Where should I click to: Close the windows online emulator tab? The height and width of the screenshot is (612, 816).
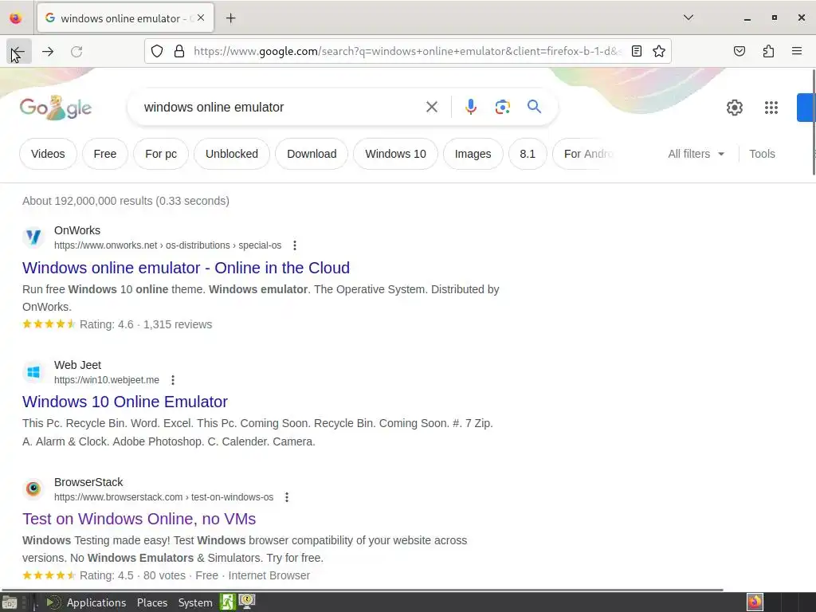(201, 18)
